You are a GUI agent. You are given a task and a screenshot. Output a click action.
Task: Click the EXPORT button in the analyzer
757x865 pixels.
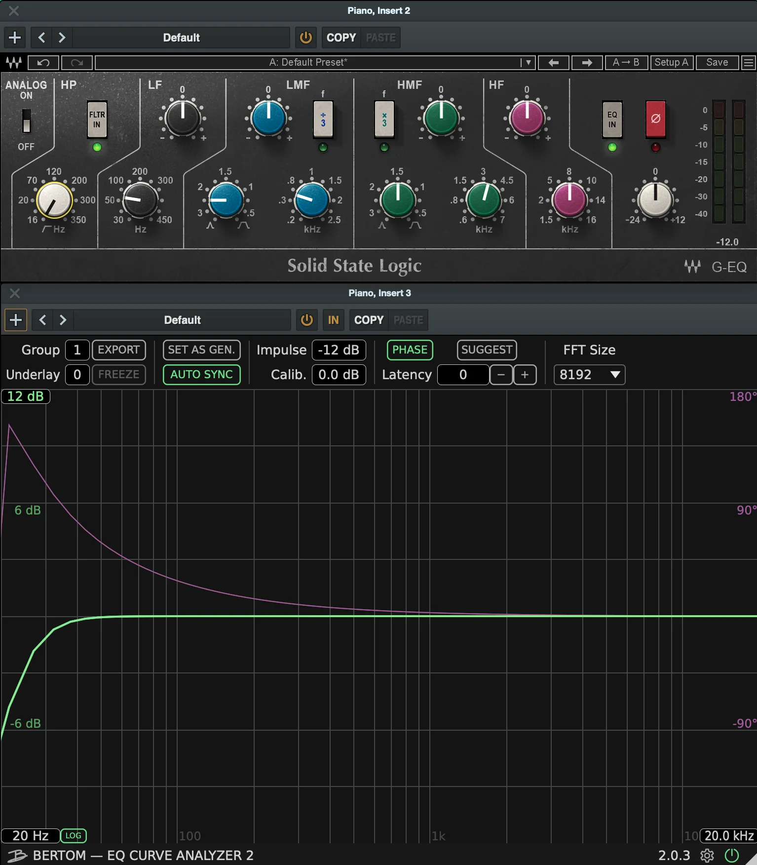pyautogui.click(x=119, y=350)
